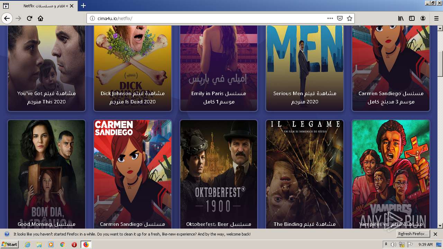Image resolution: width=443 pixels, height=249 pixels.
Task: Open Emily in Paris series card
Action: [219, 68]
